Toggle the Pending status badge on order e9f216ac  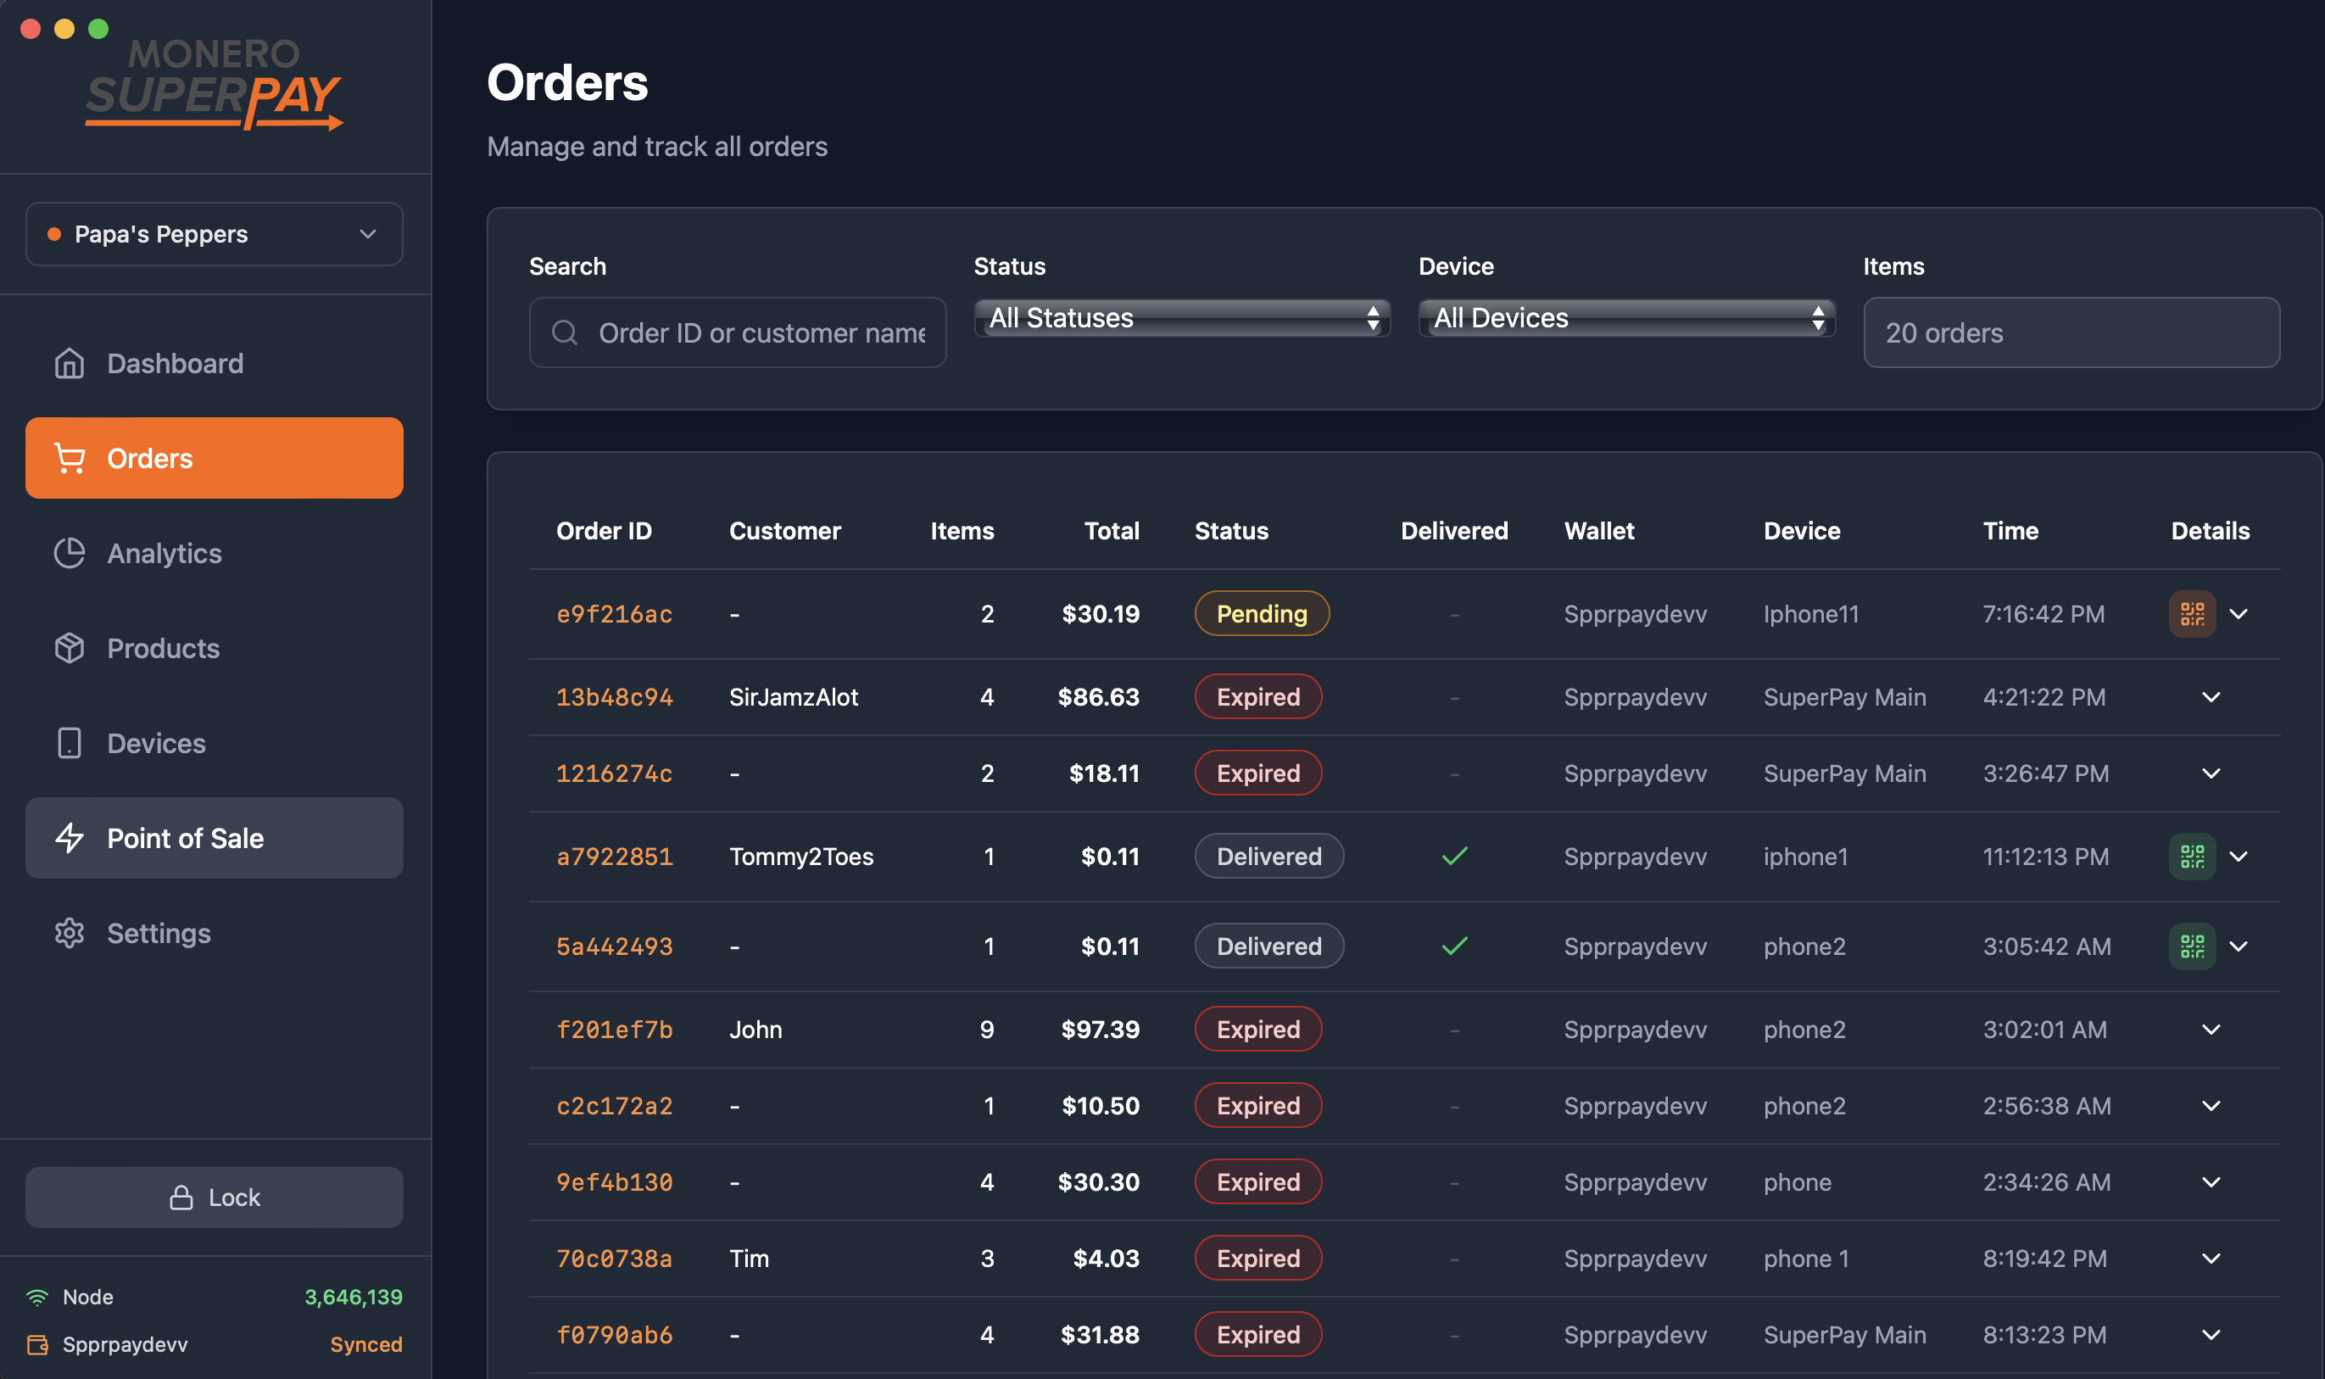(x=1261, y=613)
